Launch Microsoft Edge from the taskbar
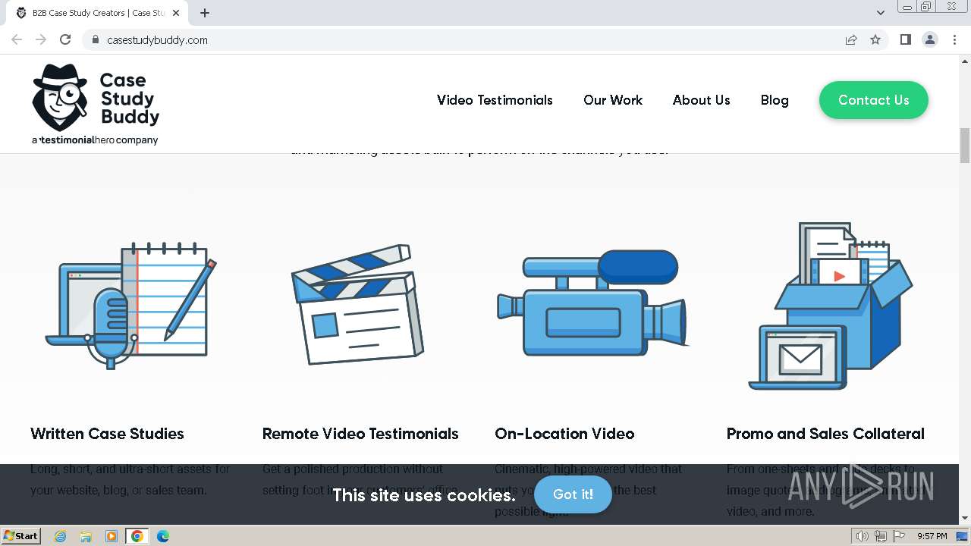This screenshot has width=971, height=546. [163, 536]
